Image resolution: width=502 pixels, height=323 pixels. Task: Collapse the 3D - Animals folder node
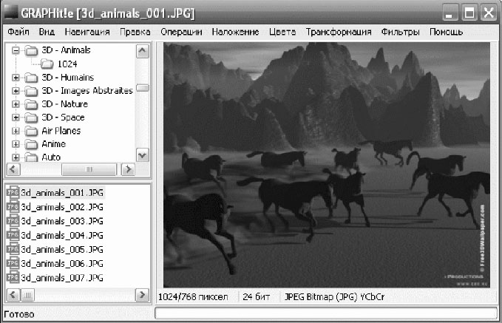tap(16, 51)
